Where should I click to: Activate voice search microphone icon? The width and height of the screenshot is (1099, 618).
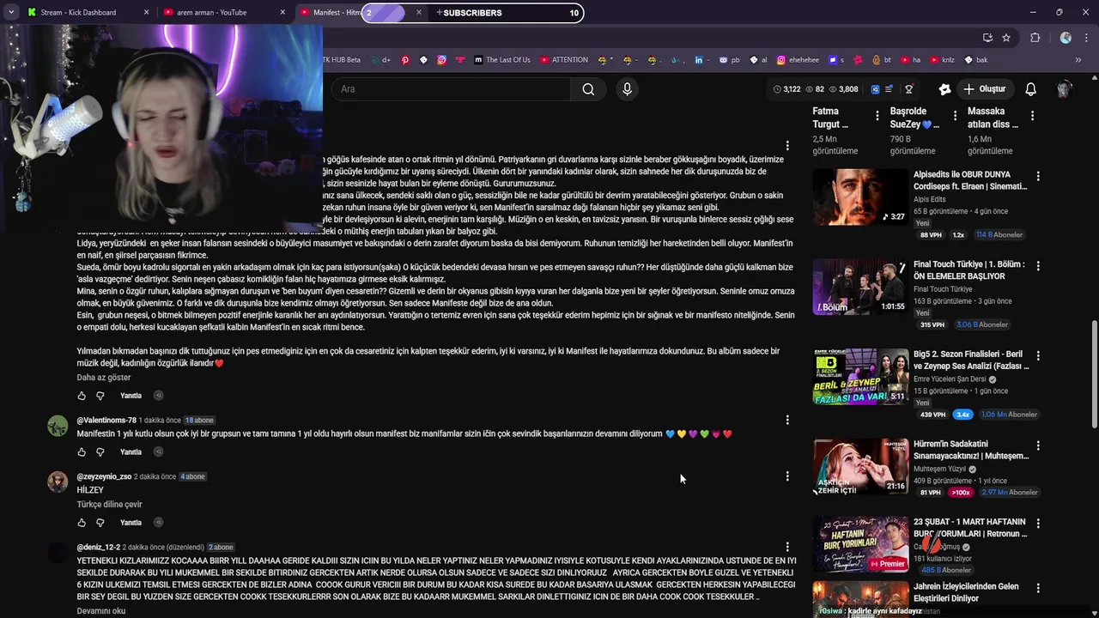627,89
